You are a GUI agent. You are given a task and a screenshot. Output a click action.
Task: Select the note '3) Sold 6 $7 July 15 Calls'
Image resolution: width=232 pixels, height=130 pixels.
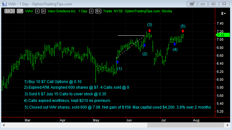click(65, 94)
